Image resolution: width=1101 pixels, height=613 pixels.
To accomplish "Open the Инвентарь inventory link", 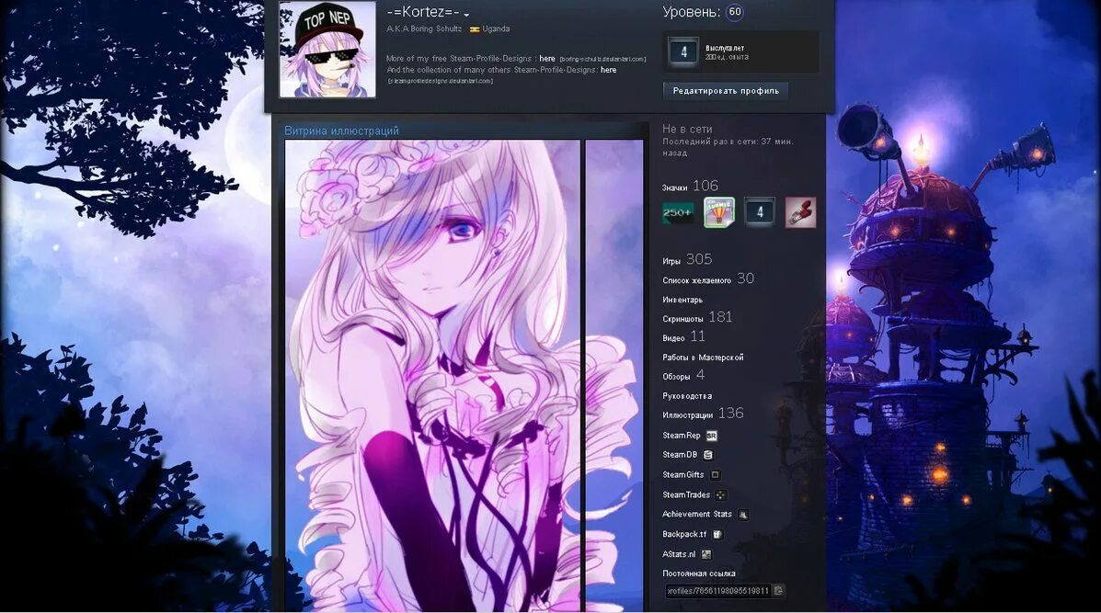I will pyautogui.click(x=682, y=300).
